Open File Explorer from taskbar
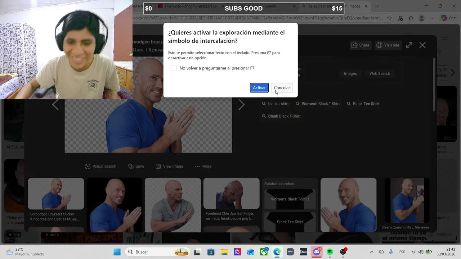Image resolution: width=461 pixels, height=259 pixels. pos(224,252)
